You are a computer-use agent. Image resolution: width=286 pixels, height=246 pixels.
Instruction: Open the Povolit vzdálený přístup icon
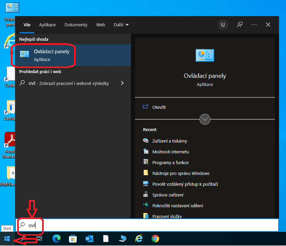tap(146, 184)
